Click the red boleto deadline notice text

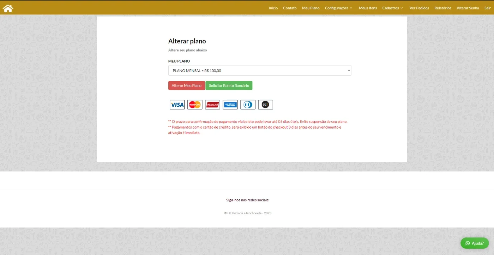[258, 122]
